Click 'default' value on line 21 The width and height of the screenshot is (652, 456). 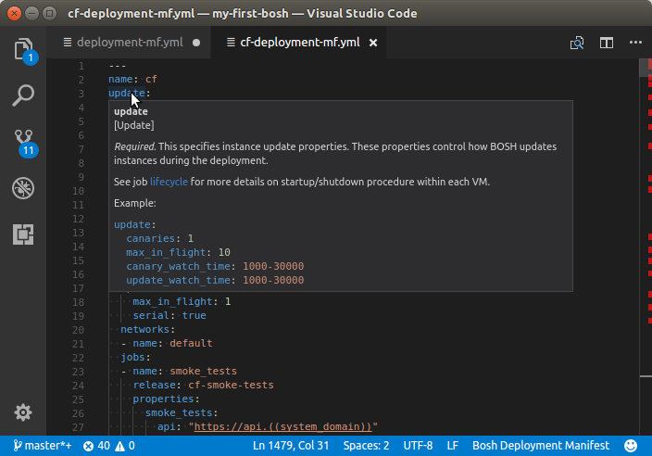(191, 343)
